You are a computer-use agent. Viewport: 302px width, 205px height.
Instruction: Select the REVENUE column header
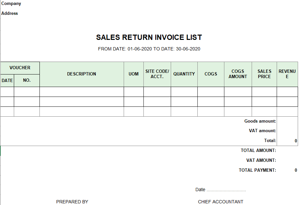pos(287,74)
